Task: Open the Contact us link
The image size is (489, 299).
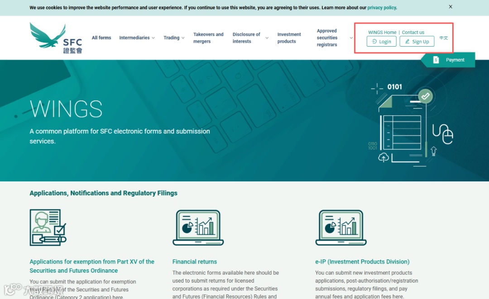Action: (413, 33)
